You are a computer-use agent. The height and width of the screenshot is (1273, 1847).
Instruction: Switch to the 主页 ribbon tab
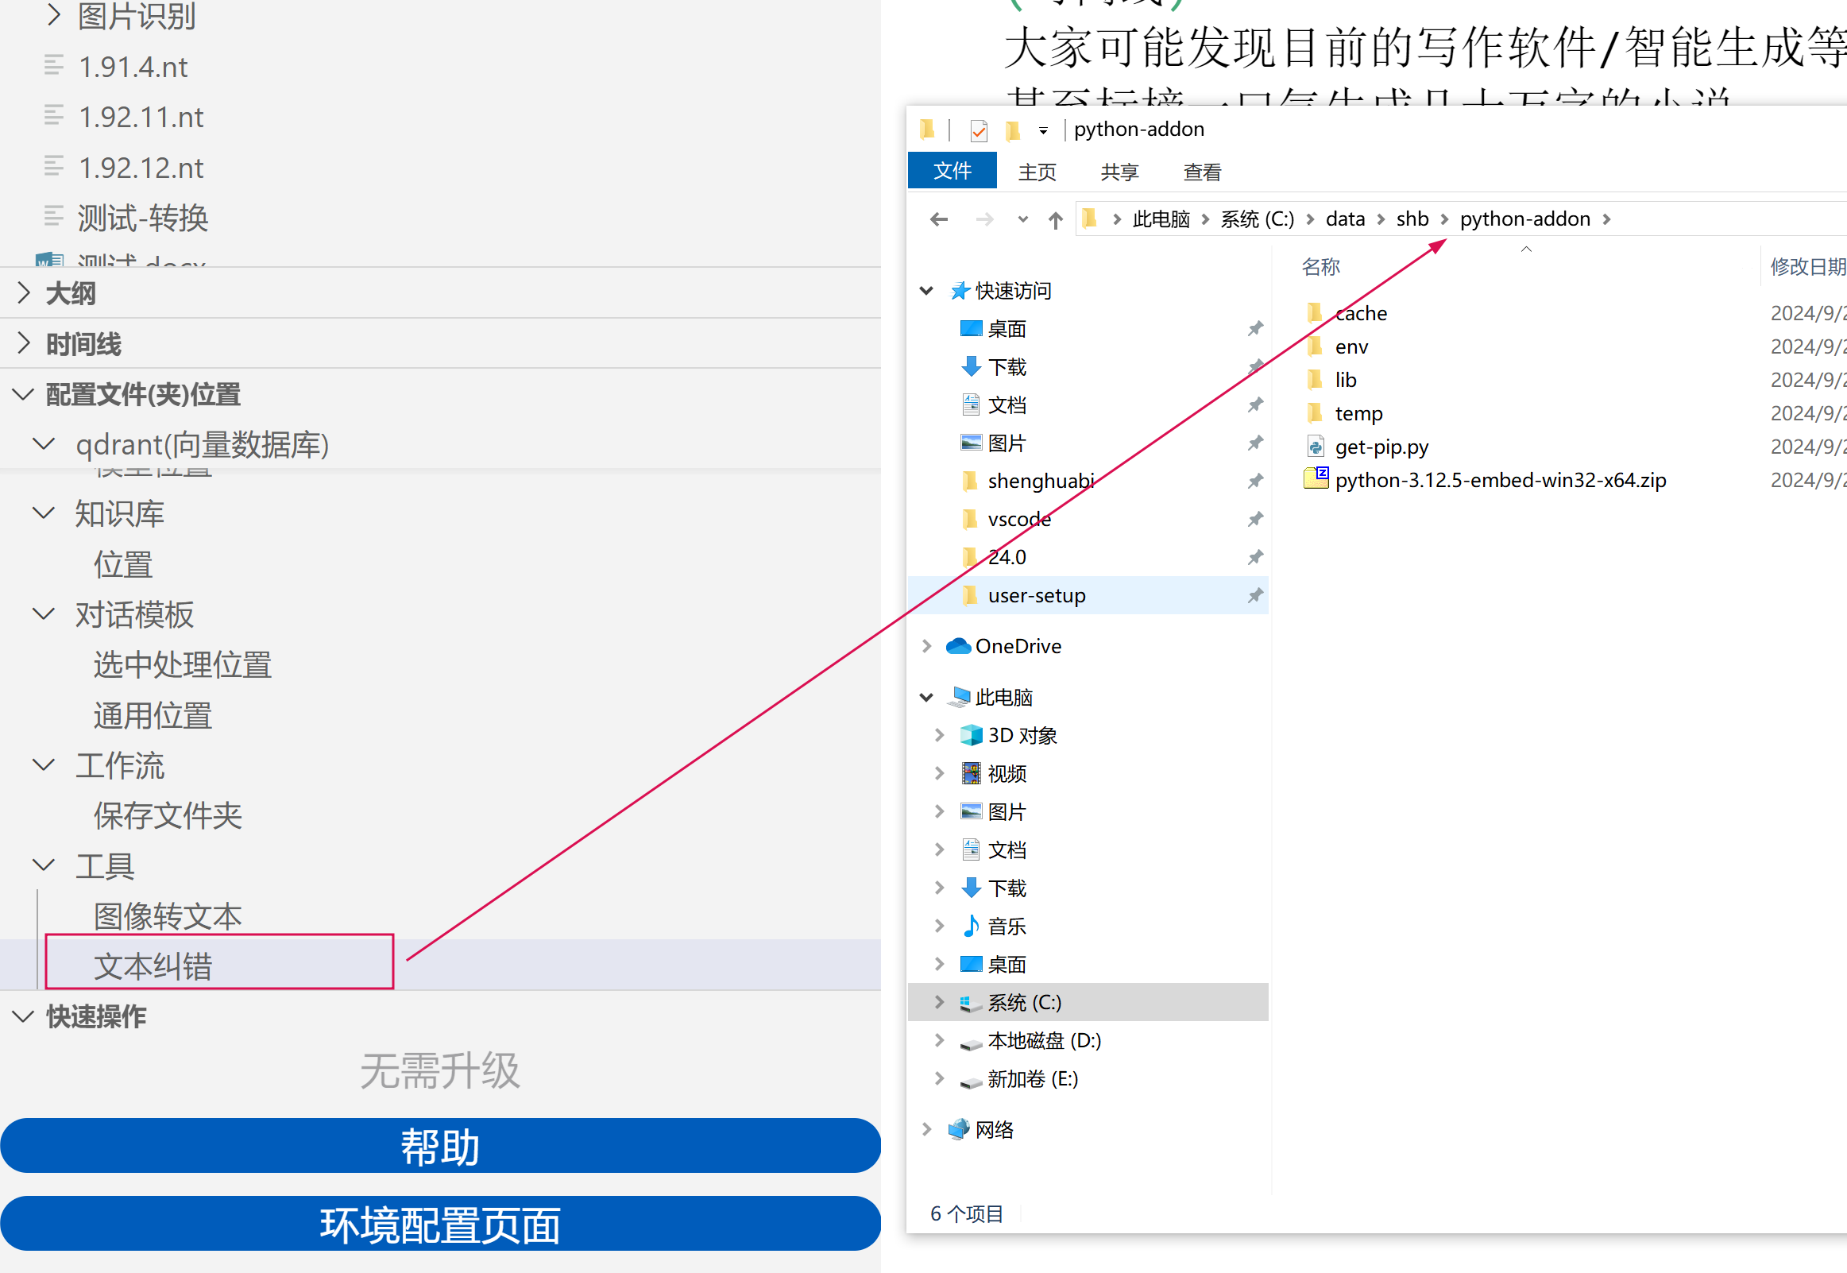(x=1037, y=172)
